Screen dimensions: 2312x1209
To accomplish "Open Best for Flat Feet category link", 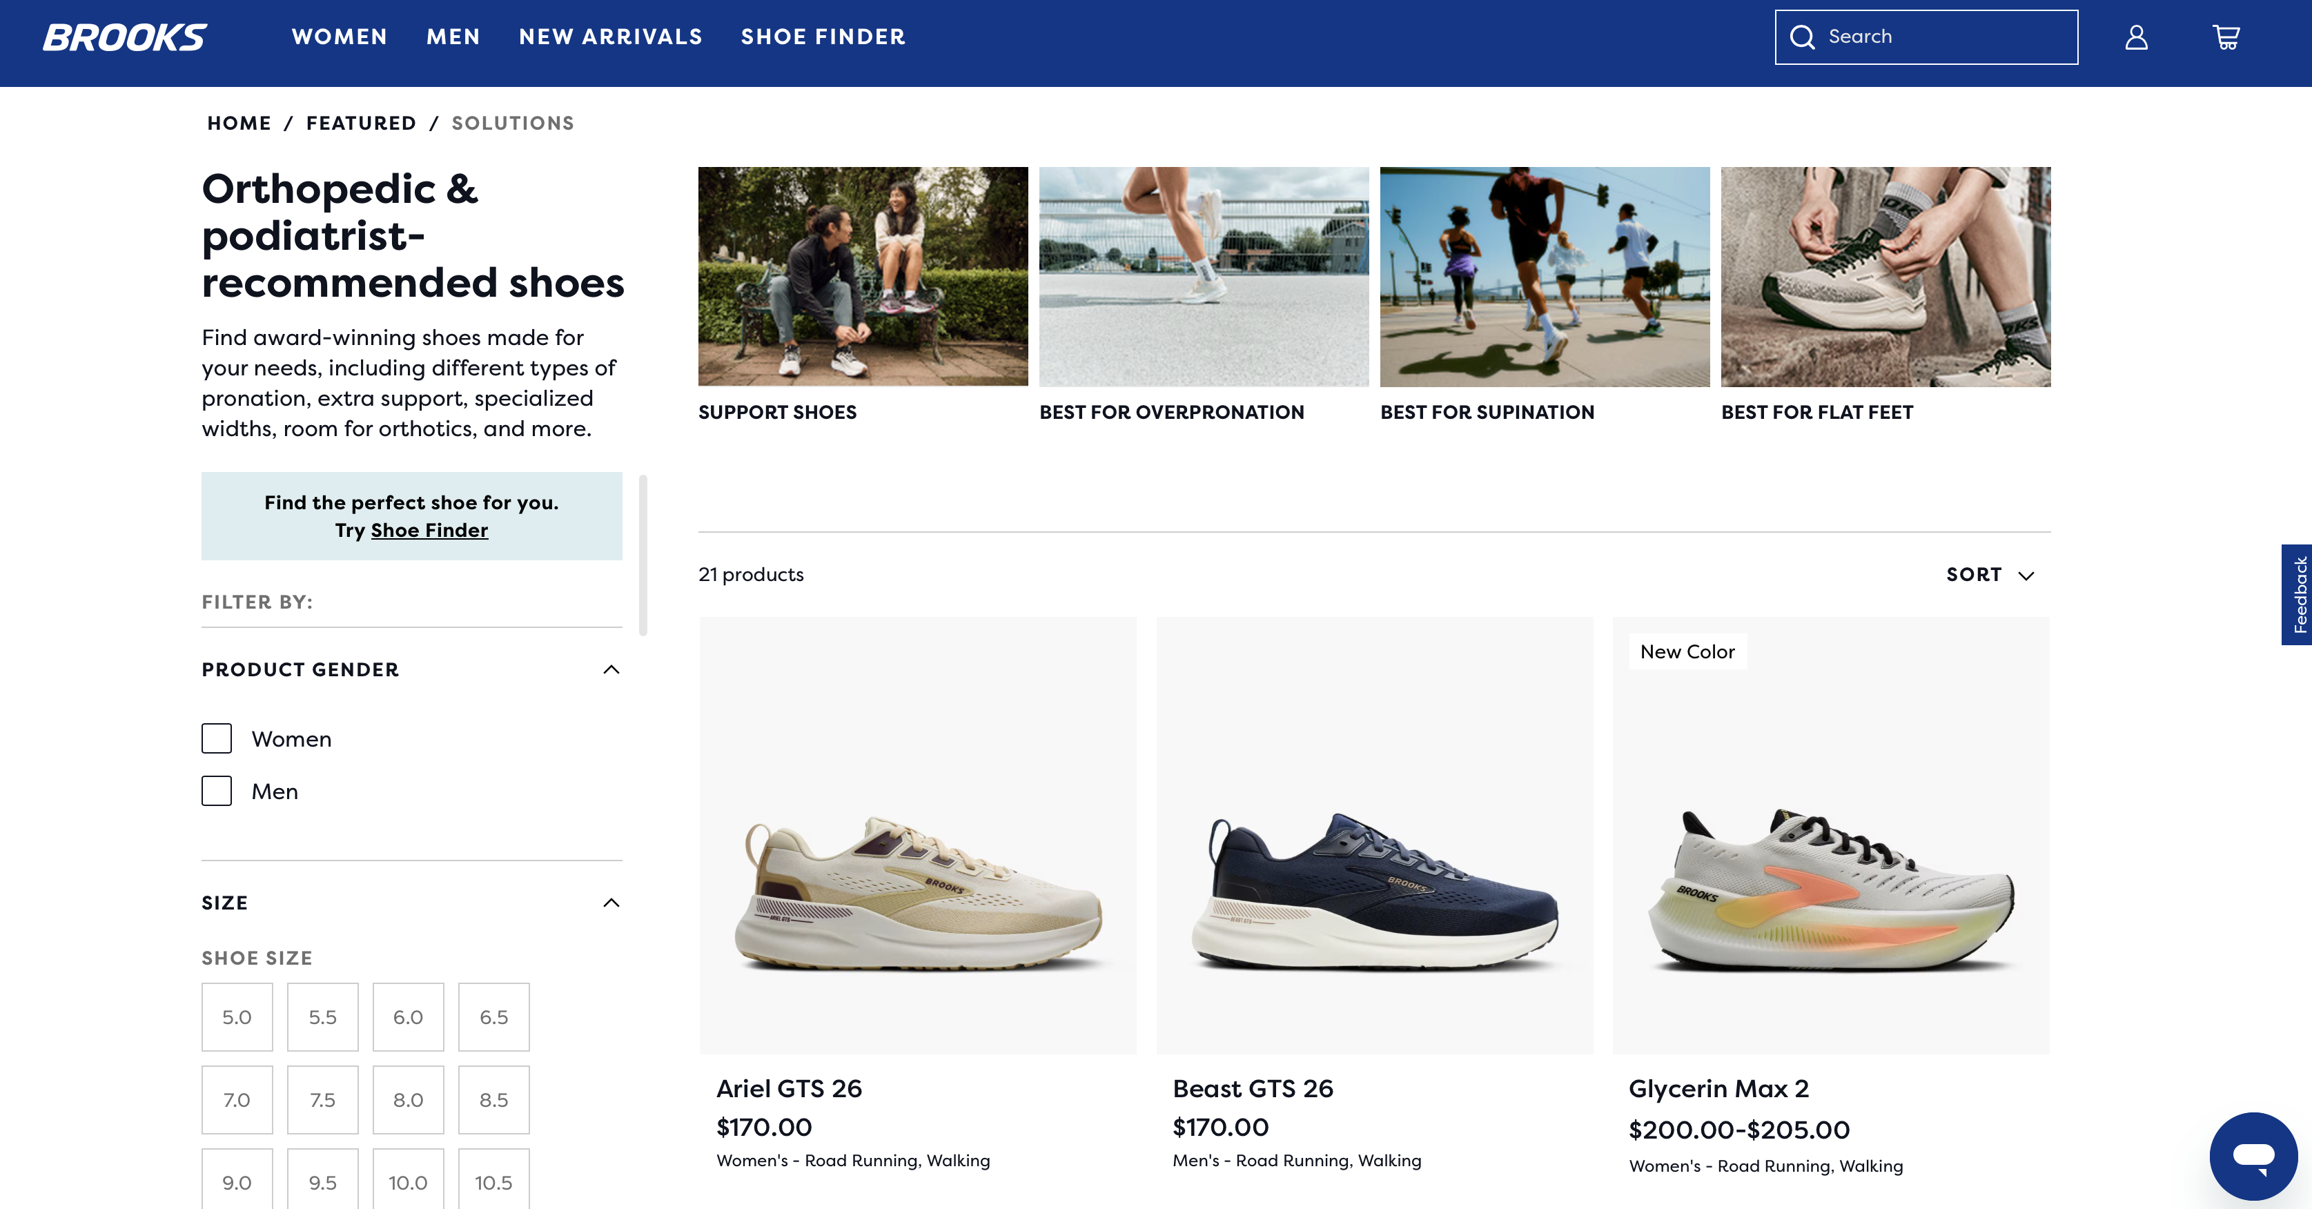I will 1816,412.
